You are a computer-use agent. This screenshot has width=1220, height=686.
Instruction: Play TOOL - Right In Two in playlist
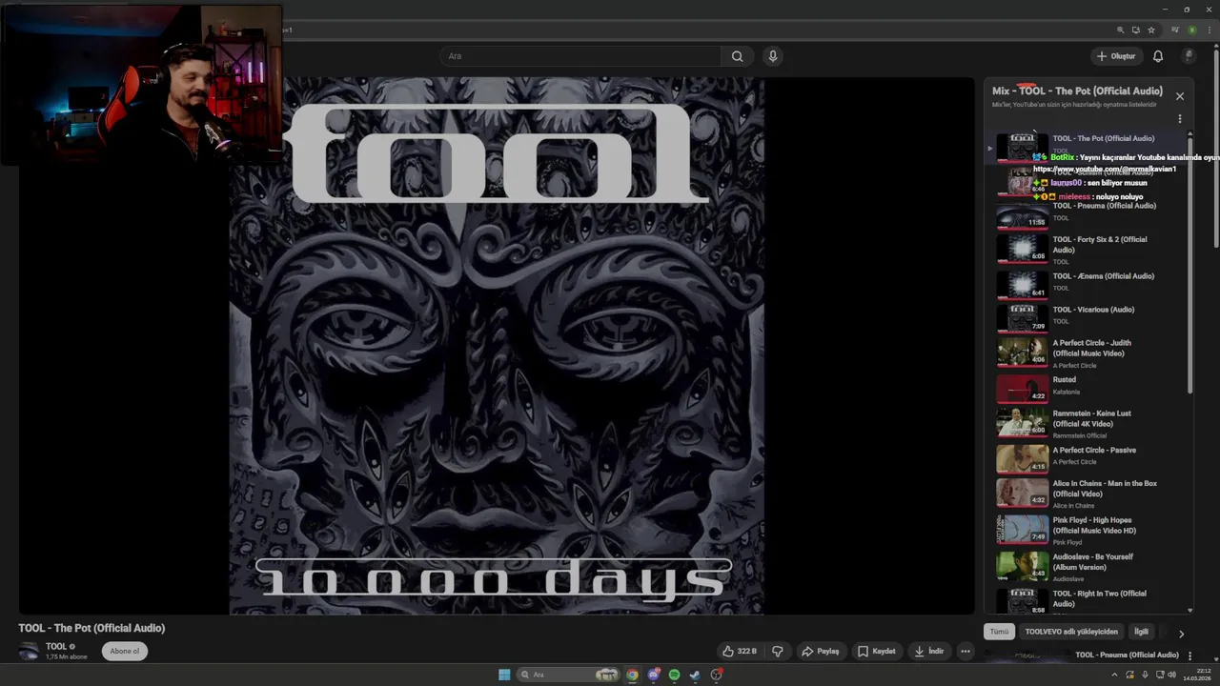[x=1087, y=600]
